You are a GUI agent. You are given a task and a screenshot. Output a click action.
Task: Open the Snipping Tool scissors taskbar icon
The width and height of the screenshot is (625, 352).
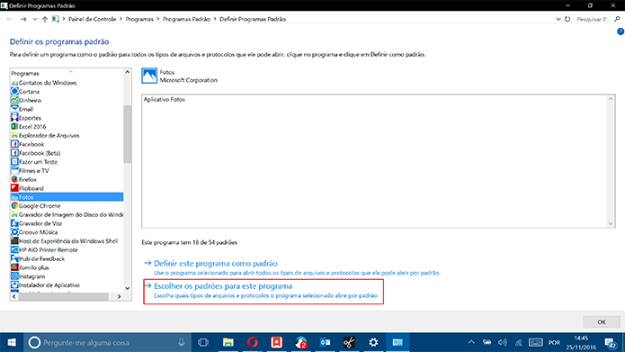[x=349, y=342]
